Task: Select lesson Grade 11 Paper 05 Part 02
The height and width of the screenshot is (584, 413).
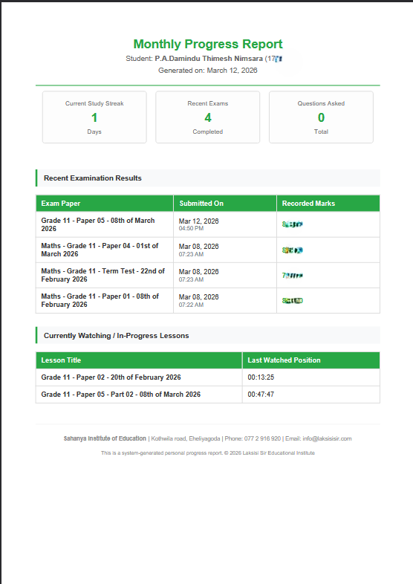Action: coord(120,395)
